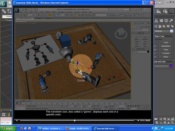Click Select and Link icon in movie toolbar
The width and height of the screenshot is (175, 131).
coord(17,15)
